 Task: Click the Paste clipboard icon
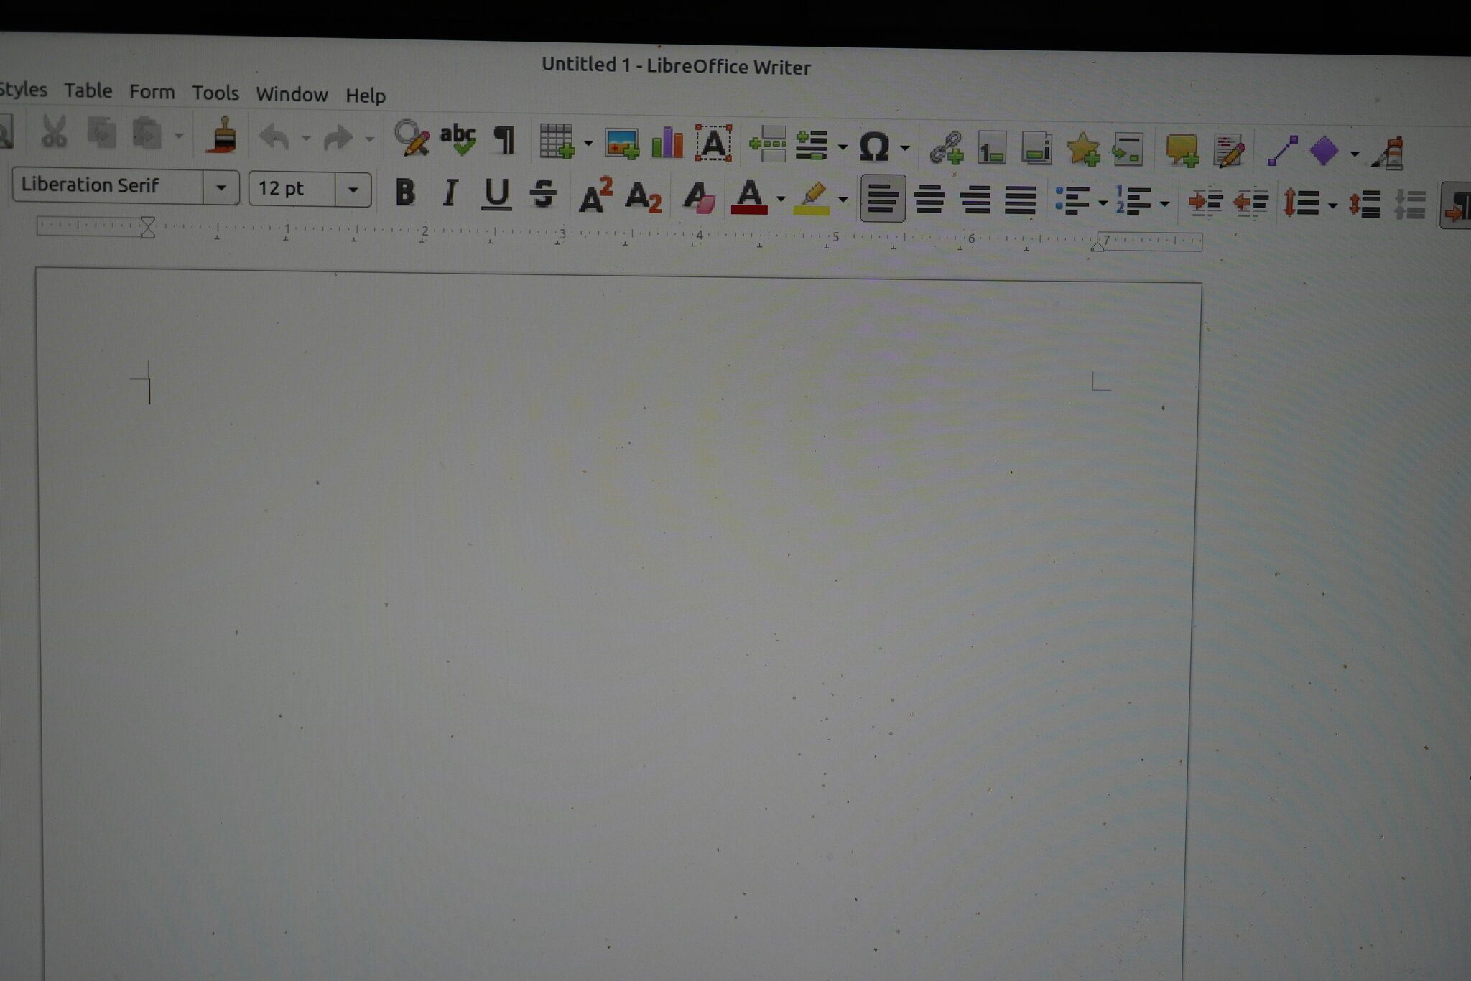point(147,134)
